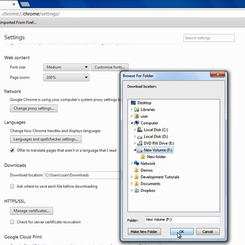Viewport: 245px width, 245px height.
Task: Expand Local Disk (D:) node
Action: (135, 136)
